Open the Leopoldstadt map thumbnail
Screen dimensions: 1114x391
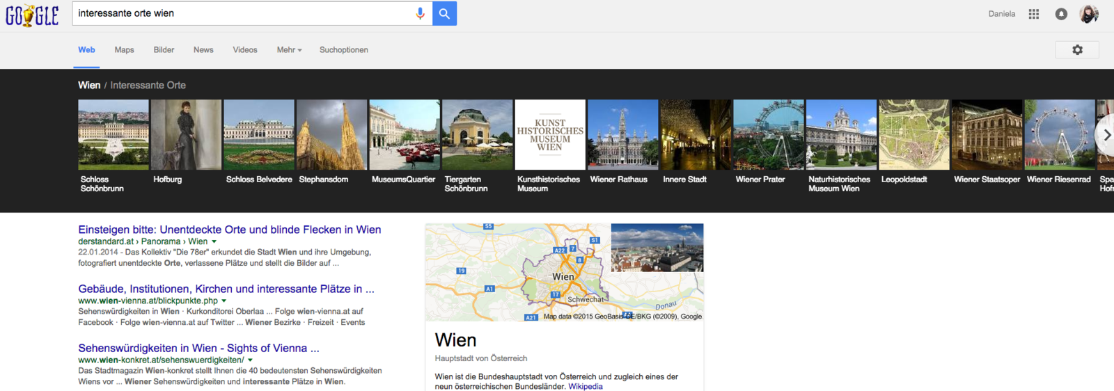click(x=914, y=134)
